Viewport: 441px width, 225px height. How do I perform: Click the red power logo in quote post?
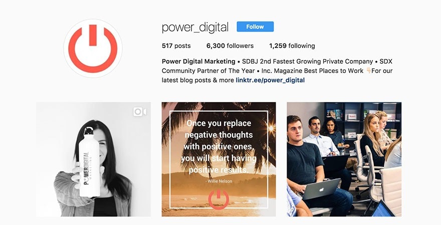coord(218,199)
